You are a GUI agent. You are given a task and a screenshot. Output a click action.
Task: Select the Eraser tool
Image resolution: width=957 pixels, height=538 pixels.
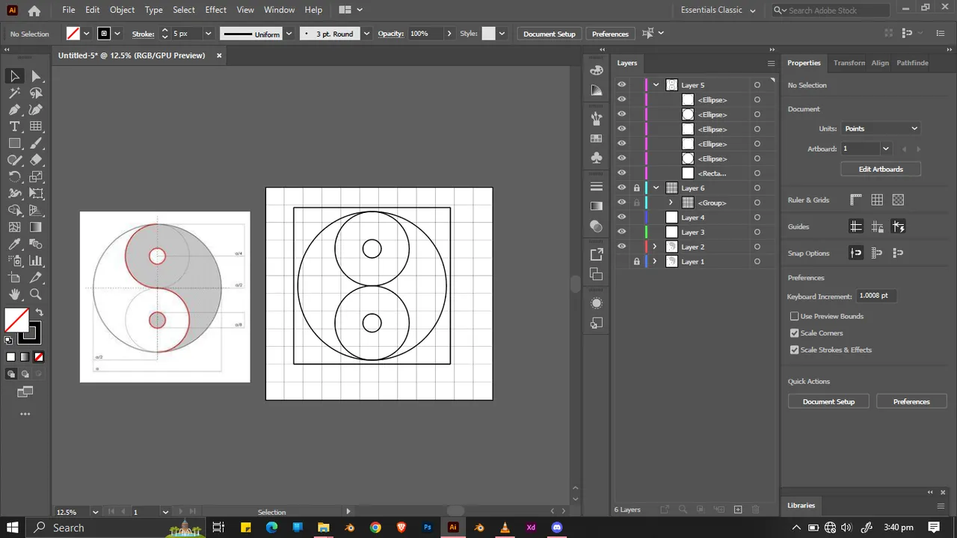pyautogui.click(x=36, y=160)
